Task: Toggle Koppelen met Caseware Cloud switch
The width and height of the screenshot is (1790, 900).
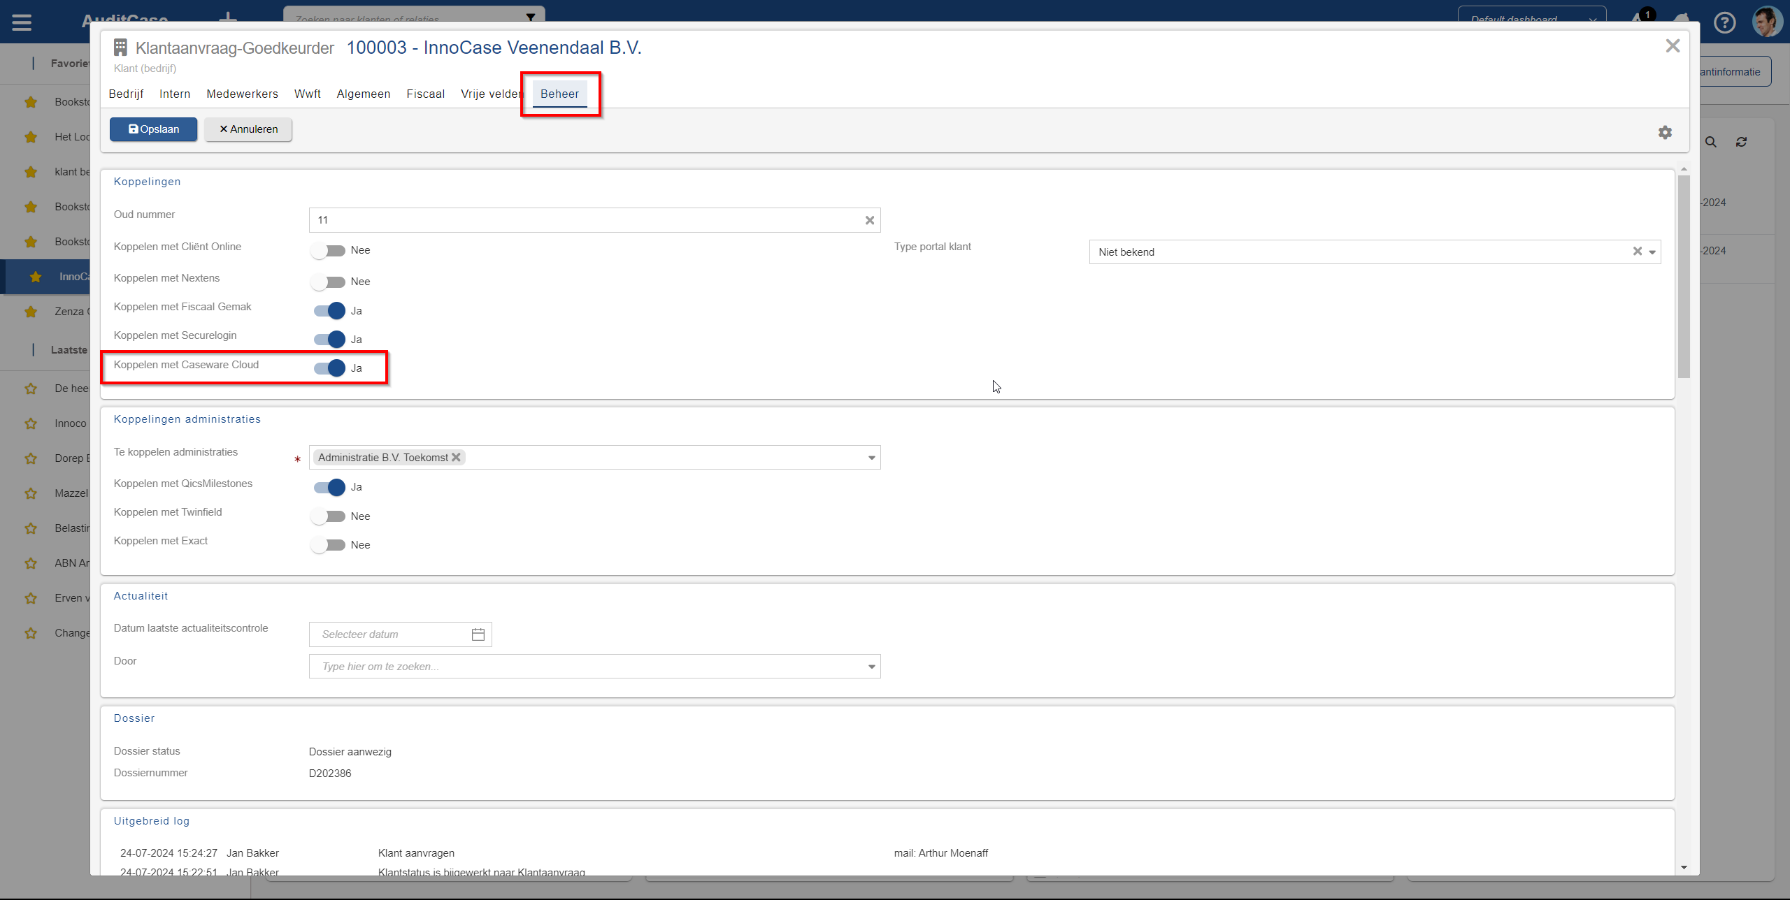Action: pyautogui.click(x=329, y=368)
